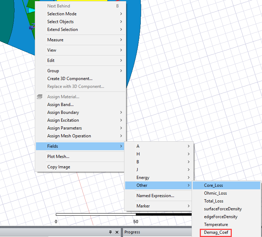
Task: Choose Copy Image entry
Action: tap(80, 167)
